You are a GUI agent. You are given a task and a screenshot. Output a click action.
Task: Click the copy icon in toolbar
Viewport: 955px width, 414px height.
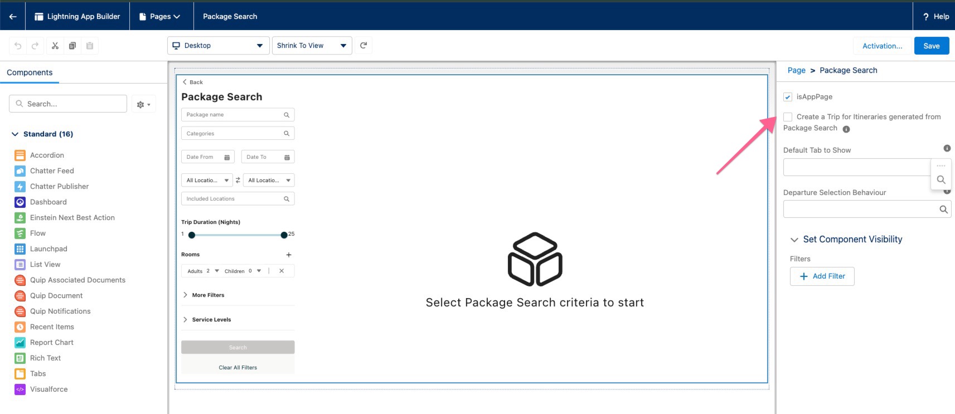pyautogui.click(x=72, y=46)
